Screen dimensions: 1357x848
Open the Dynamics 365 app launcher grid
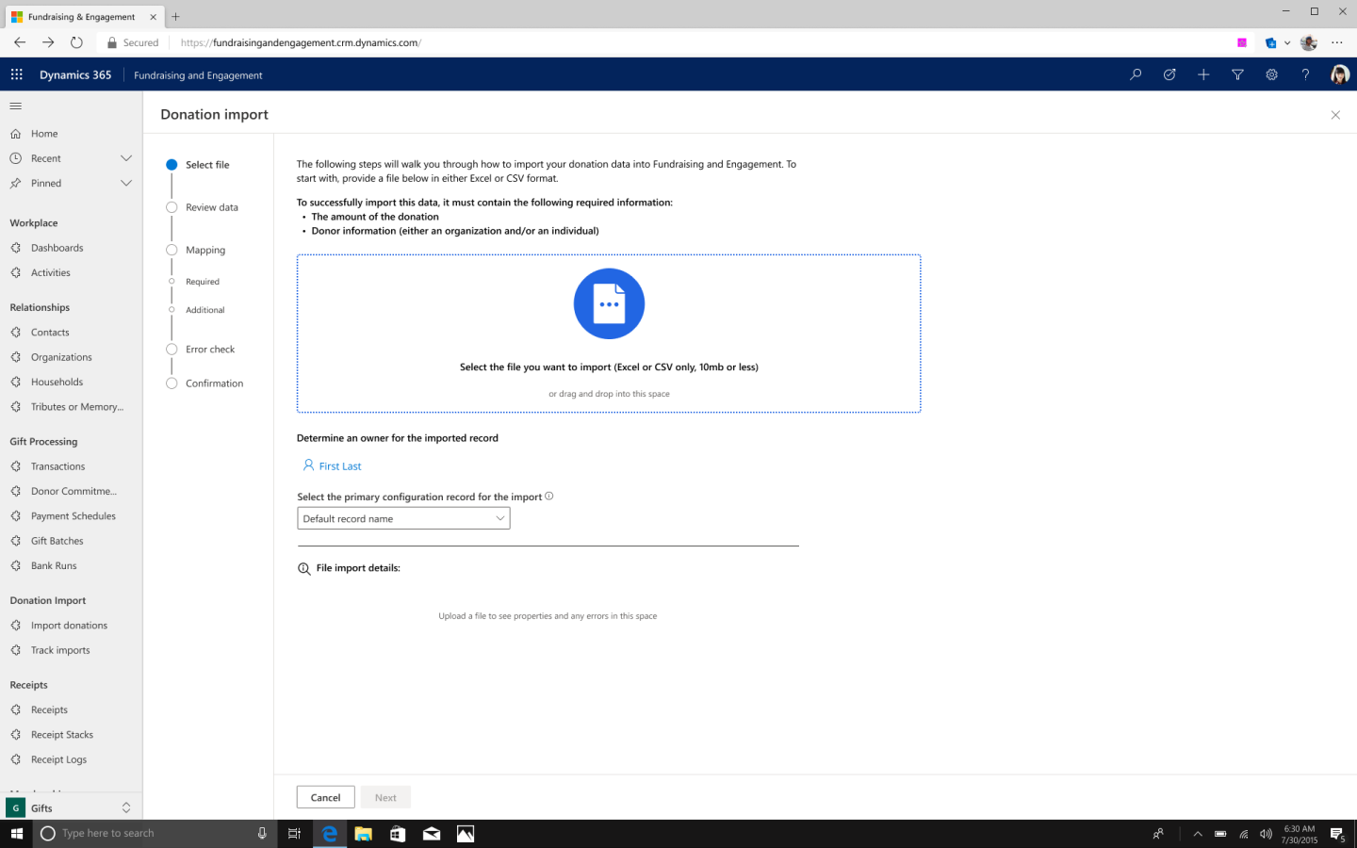[17, 74]
